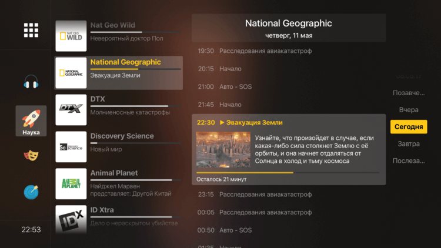Click the Новый мир program text
The width and height of the screenshot is (441, 248).
click(x=106, y=149)
